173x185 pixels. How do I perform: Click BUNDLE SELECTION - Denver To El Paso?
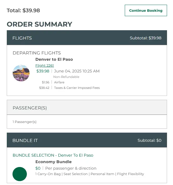point(53,155)
